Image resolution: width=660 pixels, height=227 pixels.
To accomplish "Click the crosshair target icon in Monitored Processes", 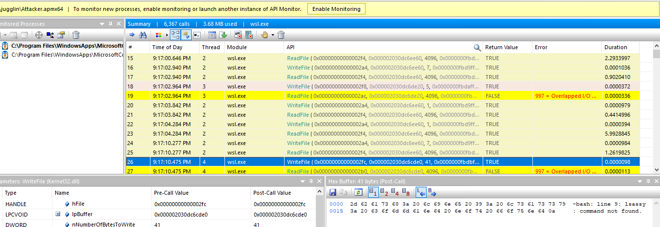I will point(39,35).
